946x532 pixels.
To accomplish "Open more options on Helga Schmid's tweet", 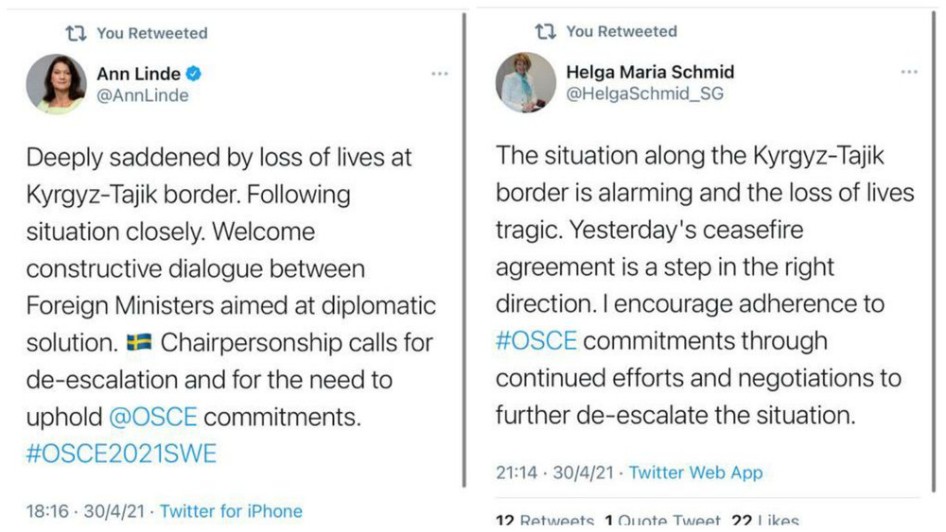I will point(909,73).
